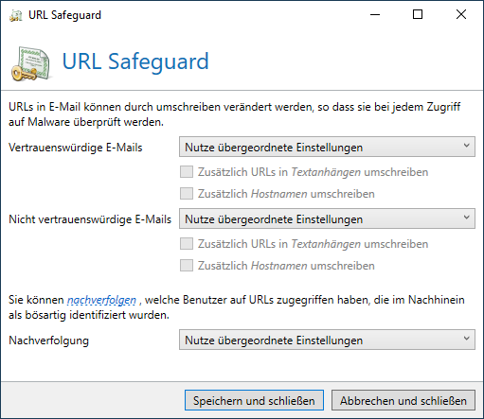Image resolution: width=484 pixels, height=419 pixels.
Task: Click the large certificate and key icon
Action: coord(31,63)
